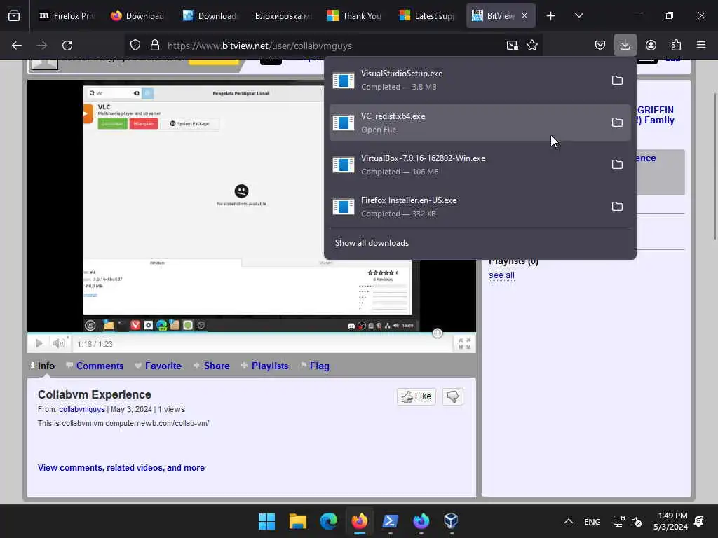The height and width of the screenshot is (538, 718).
Task: Switch to Thank You tab
Action: click(355, 16)
